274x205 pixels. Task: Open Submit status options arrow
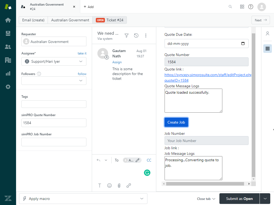[x=265, y=199]
